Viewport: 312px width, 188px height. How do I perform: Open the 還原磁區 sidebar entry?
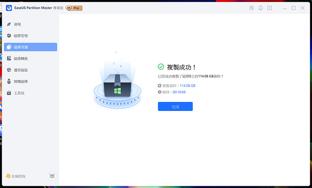[x=30, y=70]
